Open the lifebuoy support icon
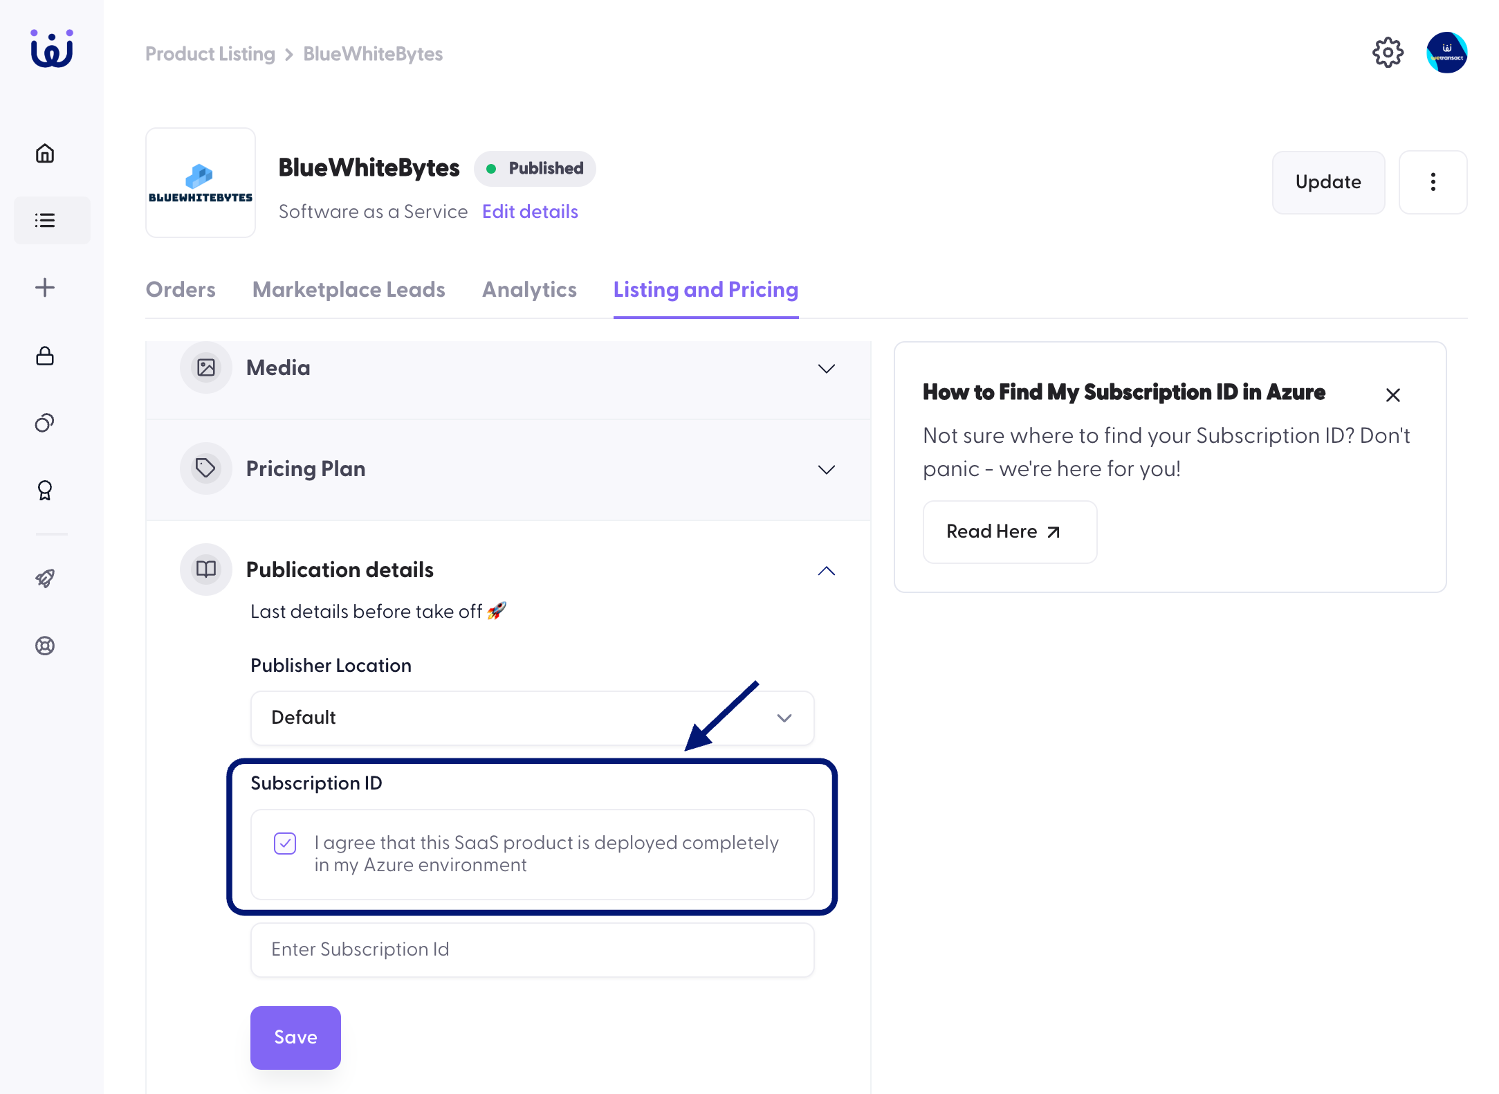 (45, 646)
